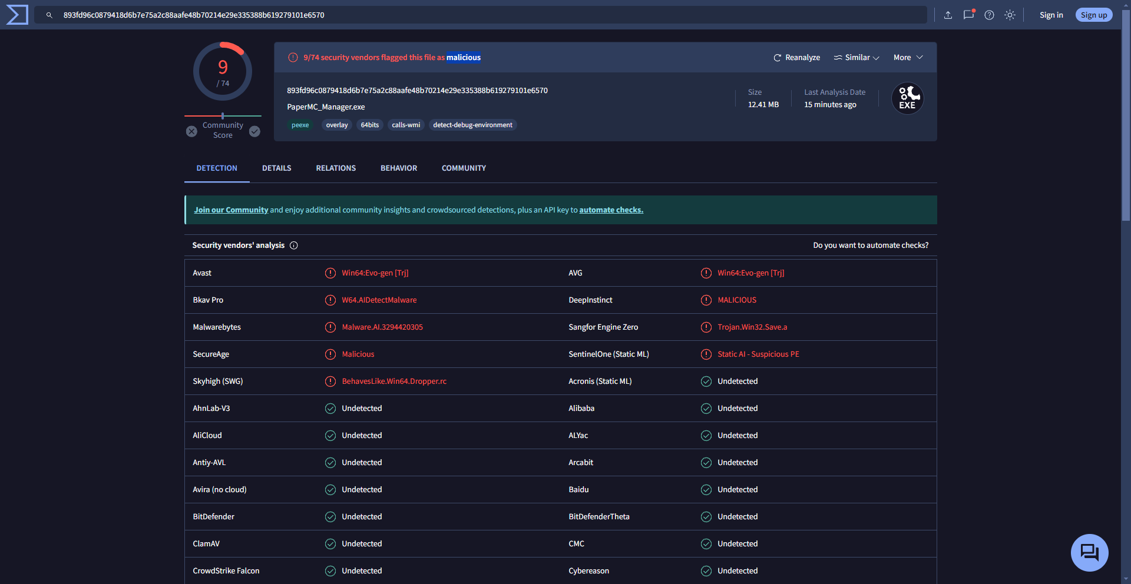This screenshot has height=584, width=1131.
Task: Click the Malware.AI.3294420305 result text
Action: pyautogui.click(x=382, y=327)
